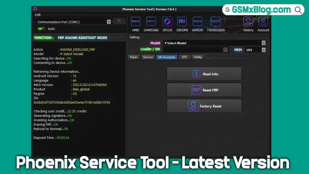
Task: Open the Account panel
Action: pos(263,21)
